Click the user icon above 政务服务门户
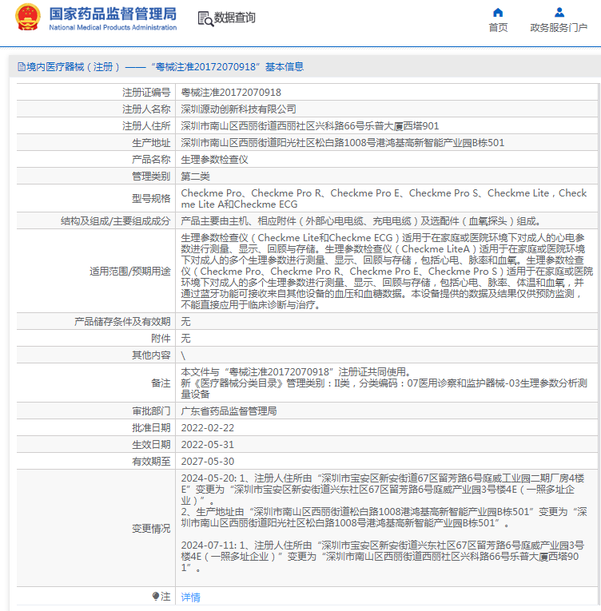The image size is (601, 611). click(x=559, y=13)
